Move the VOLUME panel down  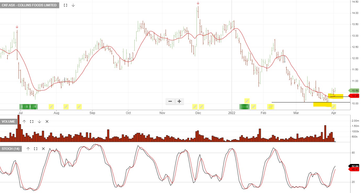(x=39, y=121)
